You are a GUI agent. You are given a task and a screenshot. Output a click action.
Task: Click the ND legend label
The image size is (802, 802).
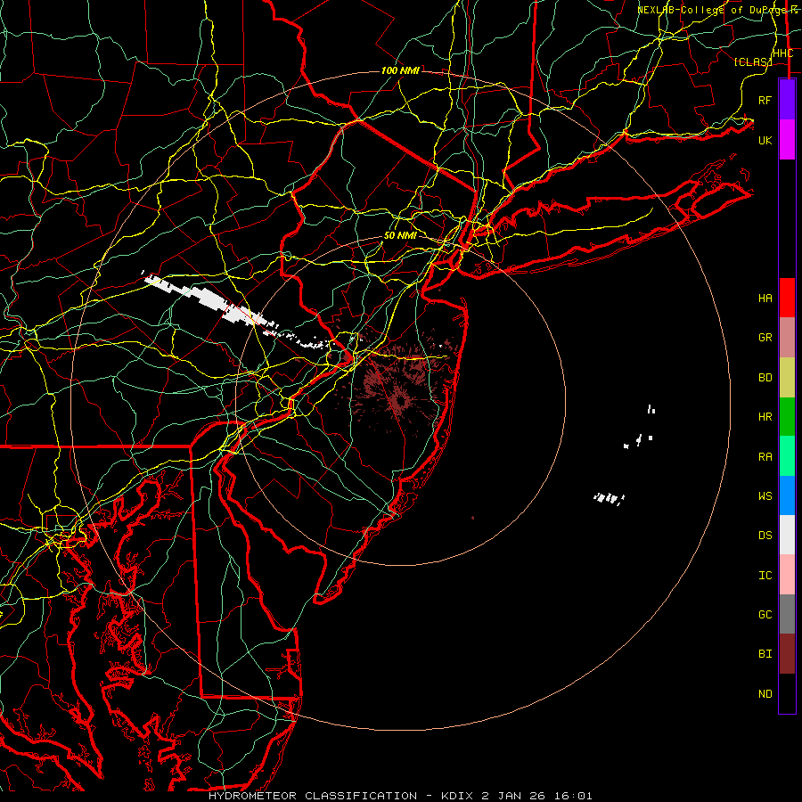(765, 694)
